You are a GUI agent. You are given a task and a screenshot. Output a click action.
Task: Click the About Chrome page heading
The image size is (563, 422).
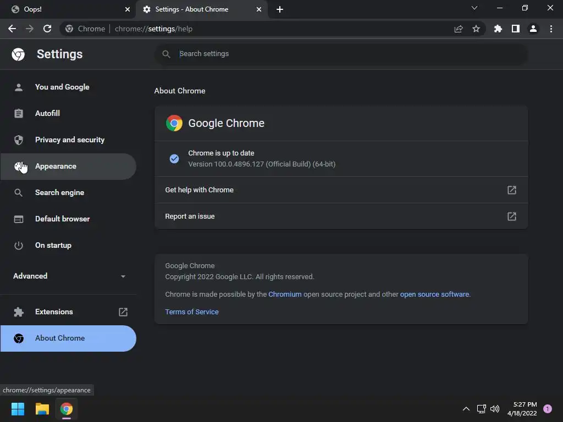pos(180,91)
